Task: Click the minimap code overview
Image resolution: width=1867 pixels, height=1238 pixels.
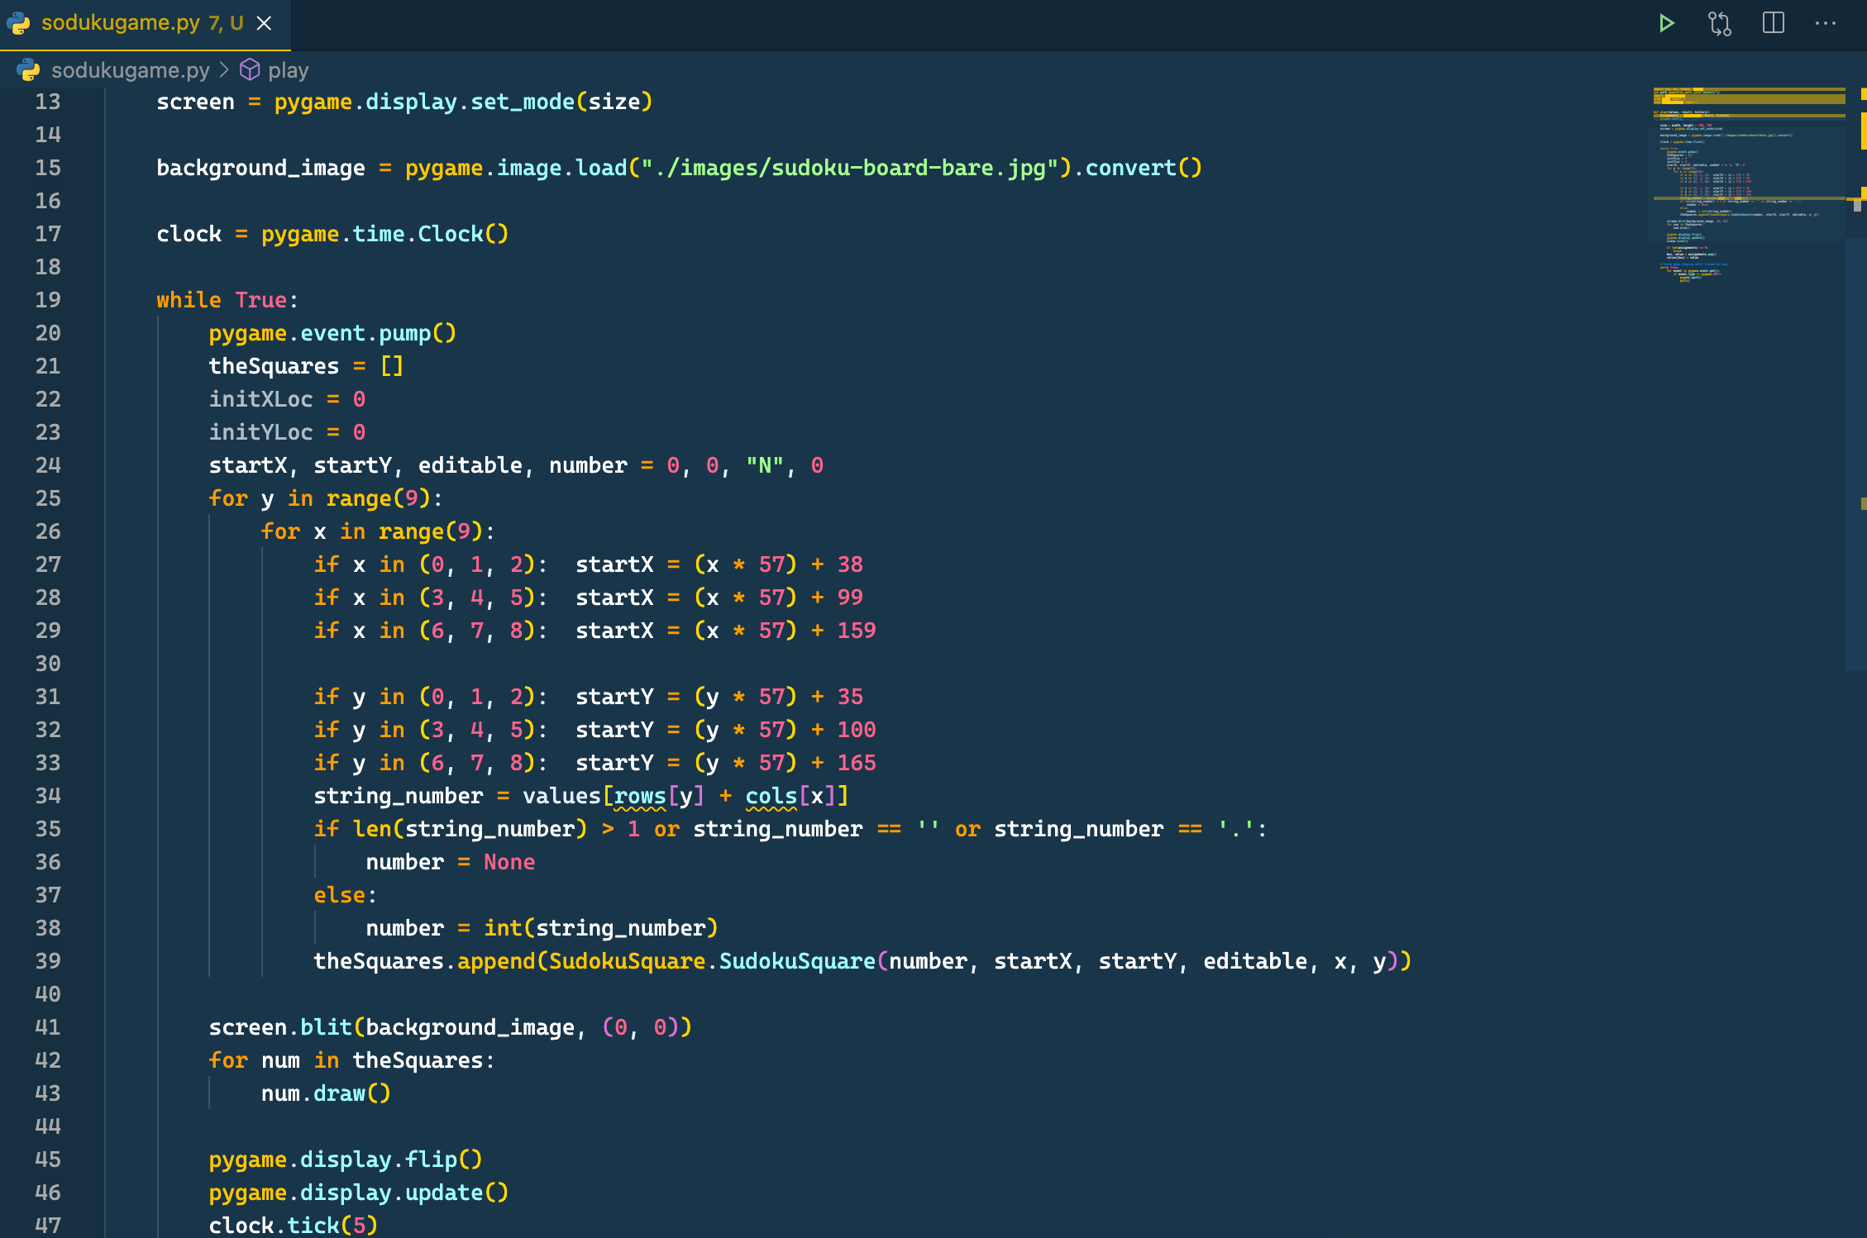Action: 1745,182
